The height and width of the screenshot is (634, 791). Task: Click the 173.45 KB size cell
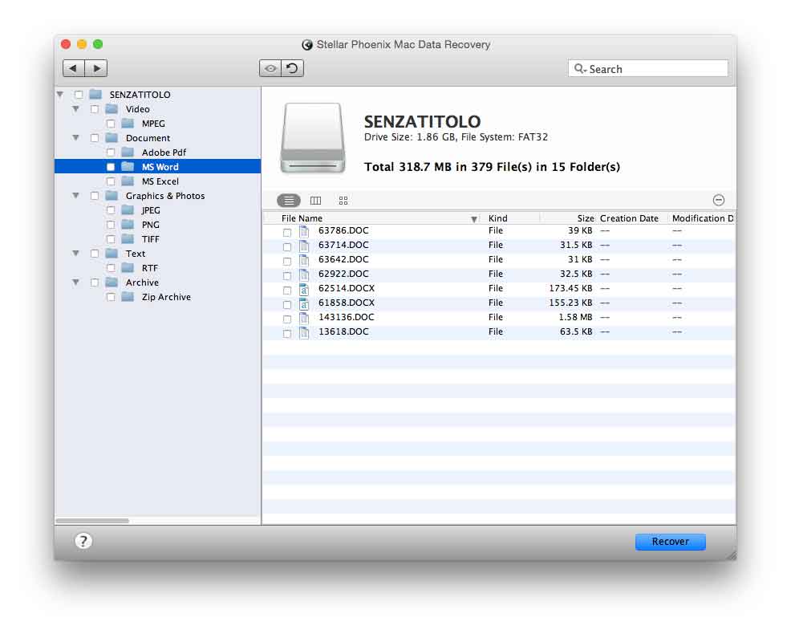click(x=570, y=288)
